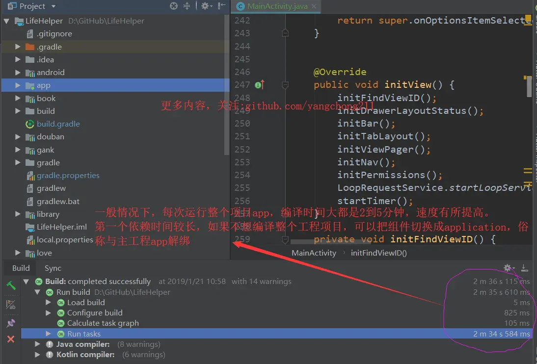This screenshot has width=537, height=364.
Task: Click MainActivity in the breadcrumb bar
Action: coord(314,253)
